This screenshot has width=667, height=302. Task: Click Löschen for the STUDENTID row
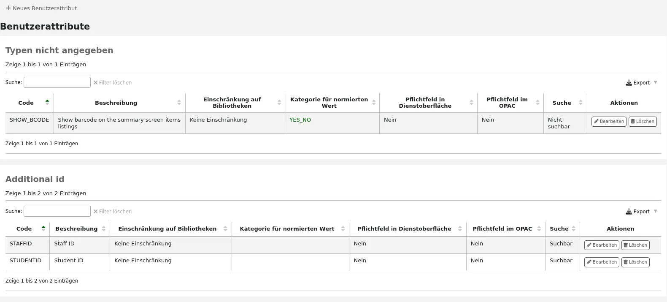pos(635,262)
